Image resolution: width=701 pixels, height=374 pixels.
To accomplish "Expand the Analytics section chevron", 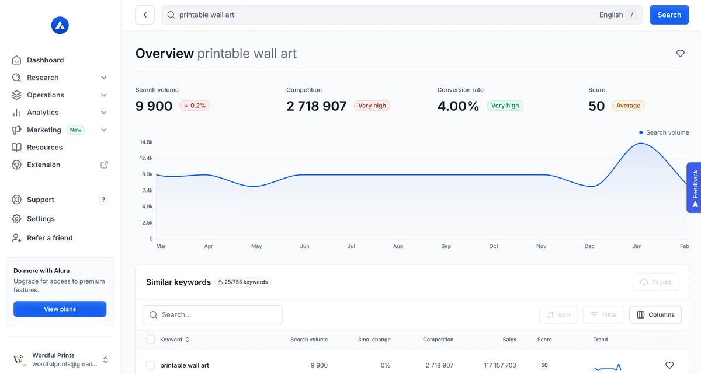I will (x=104, y=113).
